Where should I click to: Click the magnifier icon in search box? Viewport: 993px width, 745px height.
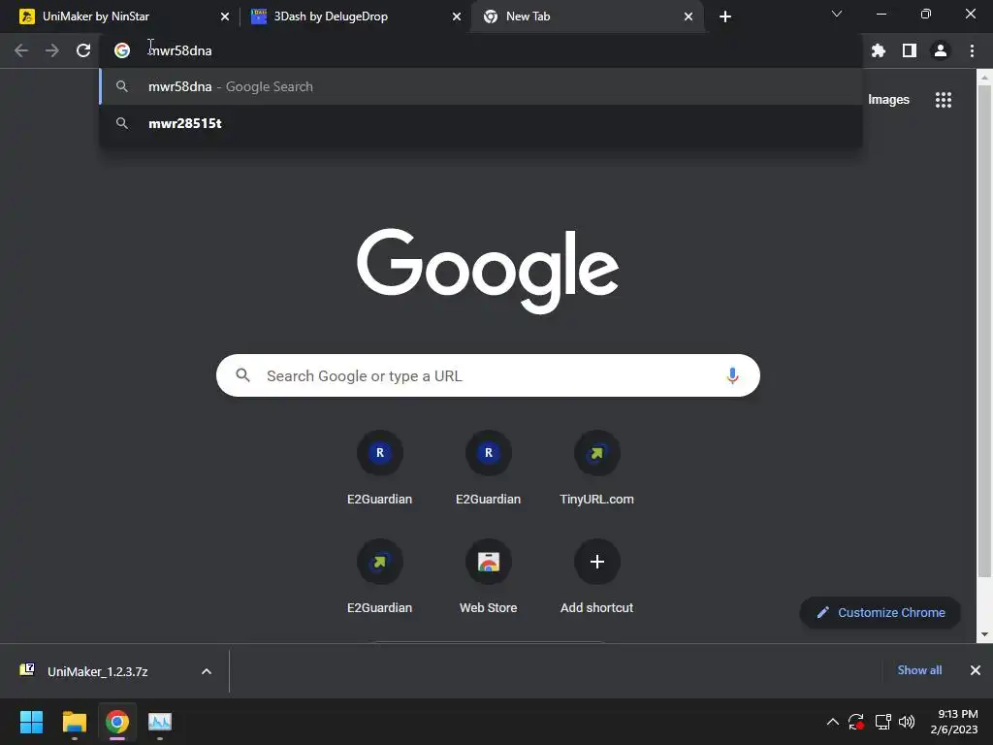243,375
